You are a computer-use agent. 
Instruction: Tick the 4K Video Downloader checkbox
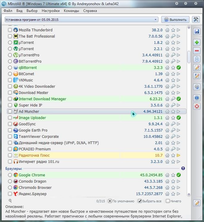pyautogui.click(x=10, y=86)
